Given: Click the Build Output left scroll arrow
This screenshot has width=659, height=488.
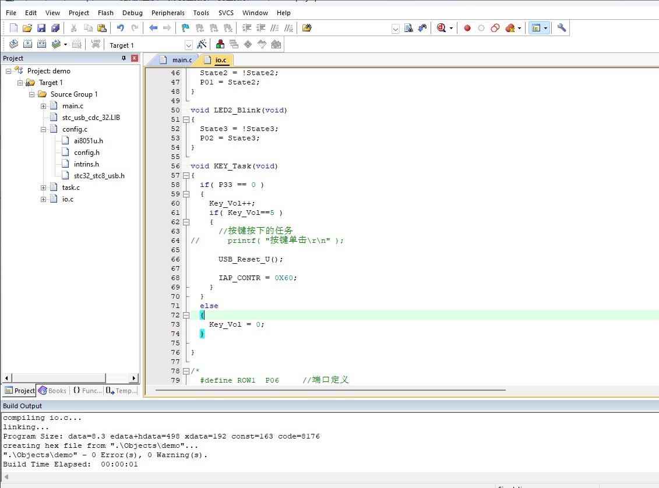Looking at the screenshot, I should (x=6, y=477).
